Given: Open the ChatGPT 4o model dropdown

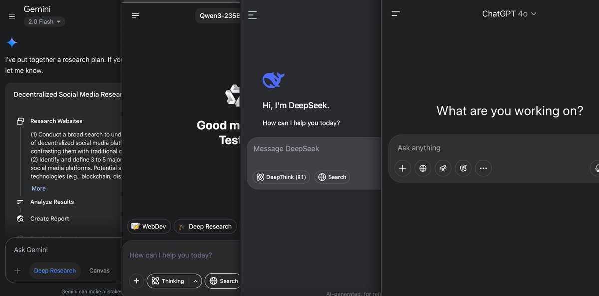Looking at the screenshot, I should pyautogui.click(x=509, y=14).
